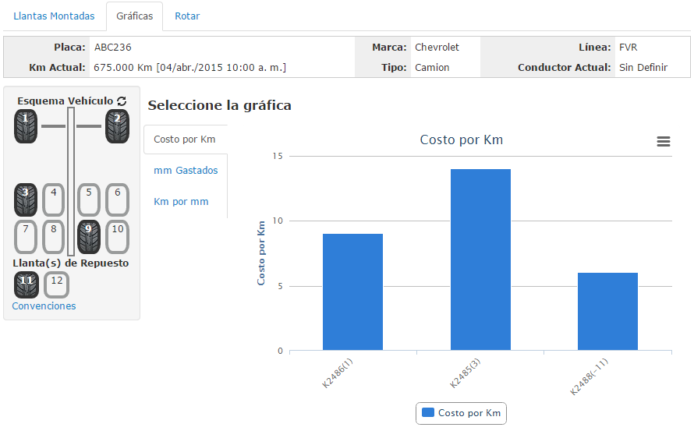
Task: Open the Rotar tab
Action: pyautogui.click(x=187, y=16)
